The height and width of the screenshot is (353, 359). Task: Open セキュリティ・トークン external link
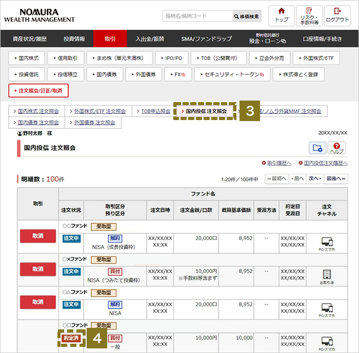tap(232, 74)
